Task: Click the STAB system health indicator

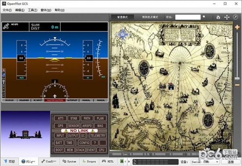Action: tap(74, 118)
